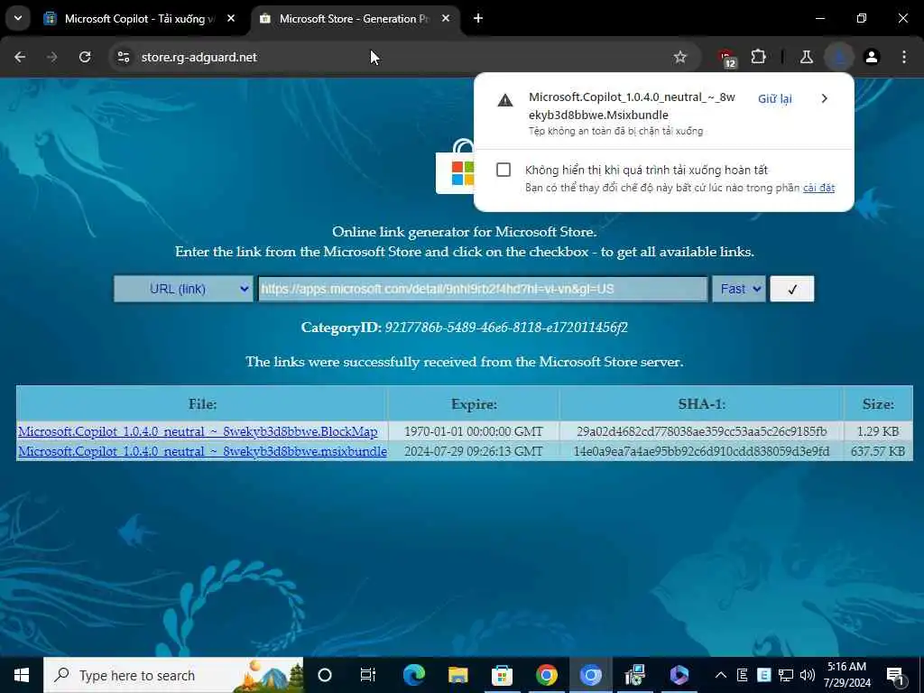
Task: Click the '1.29 KB' size cell
Action: click(878, 431)
